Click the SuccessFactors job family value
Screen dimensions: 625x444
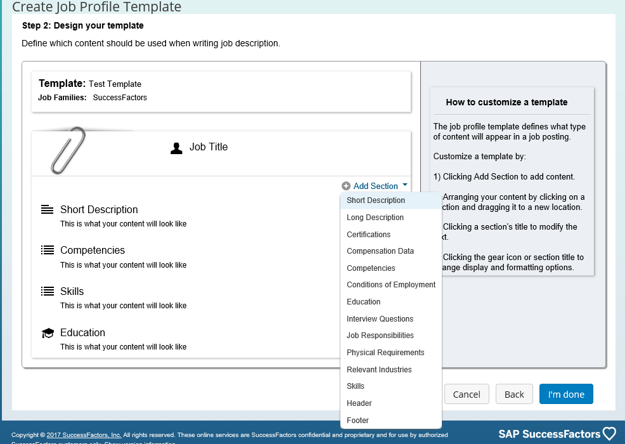[x=120, y=97]
